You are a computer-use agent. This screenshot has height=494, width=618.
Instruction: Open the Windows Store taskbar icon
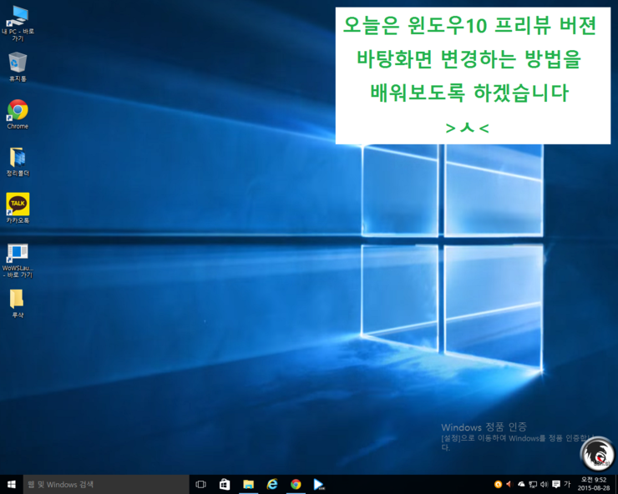(x=225, y=484)
